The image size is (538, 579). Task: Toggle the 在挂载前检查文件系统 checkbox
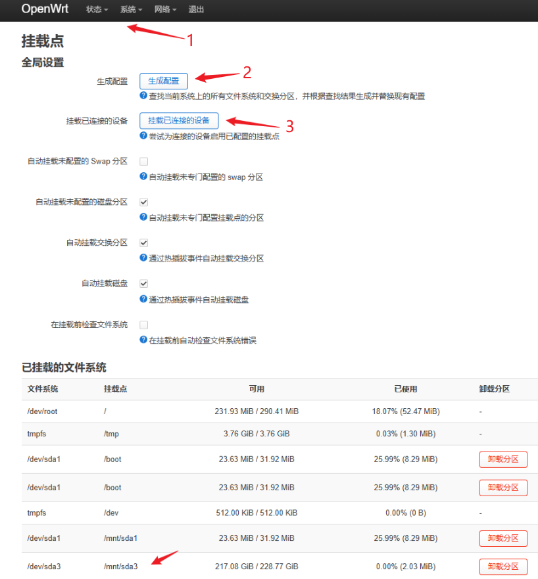point(143,324)
